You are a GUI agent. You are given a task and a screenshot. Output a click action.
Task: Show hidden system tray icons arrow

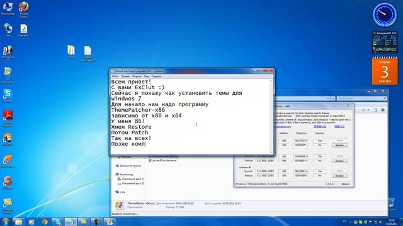point(350,222)
